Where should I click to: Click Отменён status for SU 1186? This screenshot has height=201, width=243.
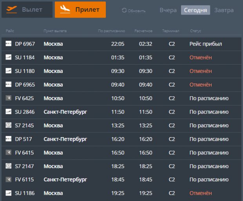click(201, 193)
